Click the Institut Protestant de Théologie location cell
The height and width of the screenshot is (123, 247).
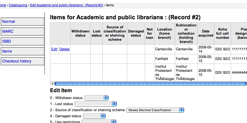tap(164, 73)
